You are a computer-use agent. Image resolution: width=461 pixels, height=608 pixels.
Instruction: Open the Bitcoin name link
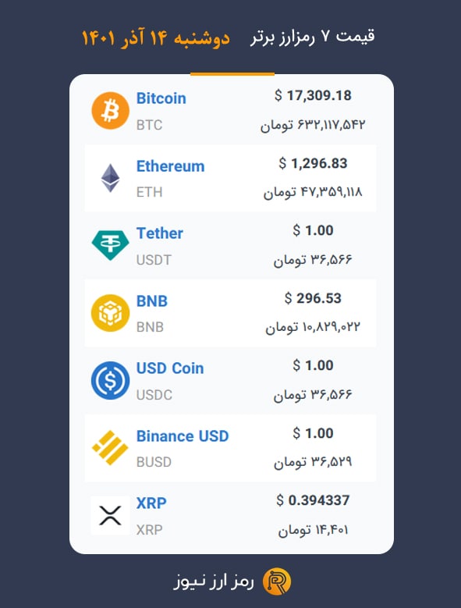click(x=161, y=98)
